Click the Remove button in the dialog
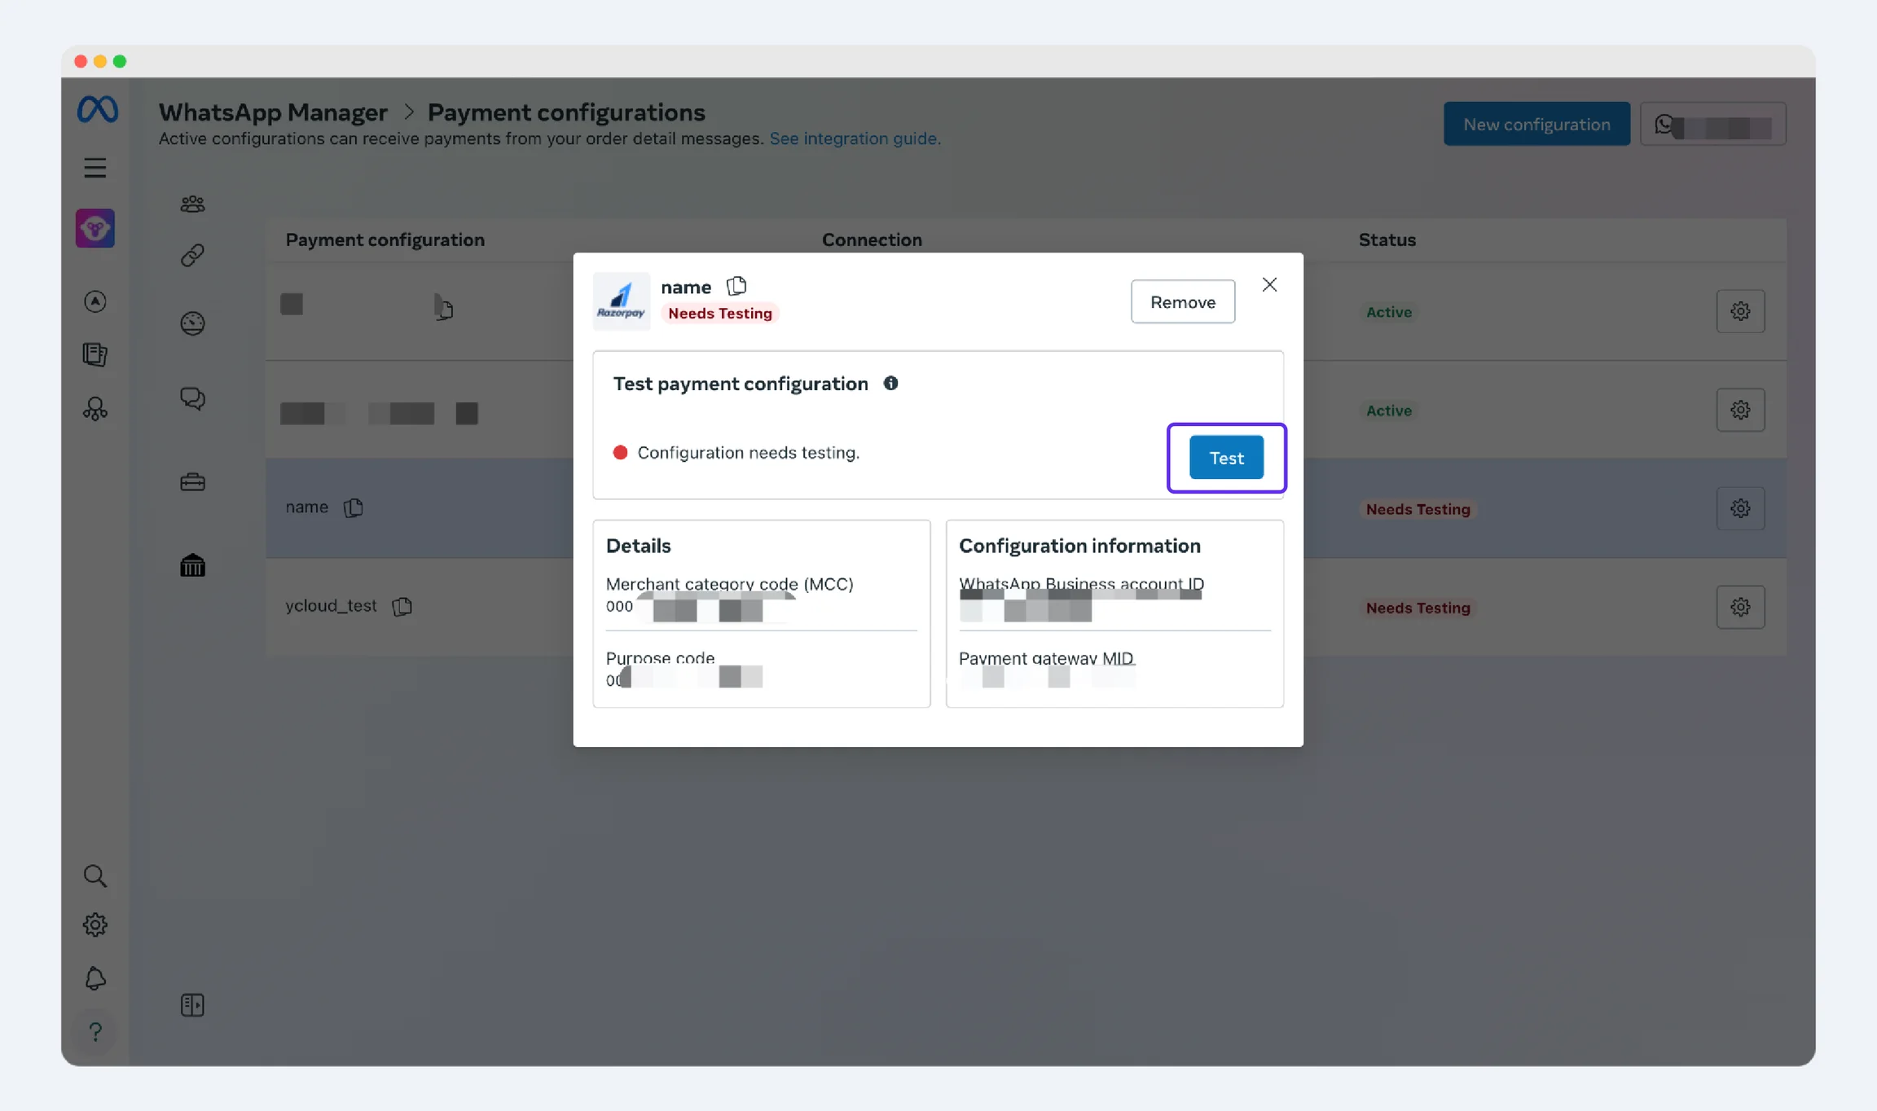 [x=1182, y=302]
